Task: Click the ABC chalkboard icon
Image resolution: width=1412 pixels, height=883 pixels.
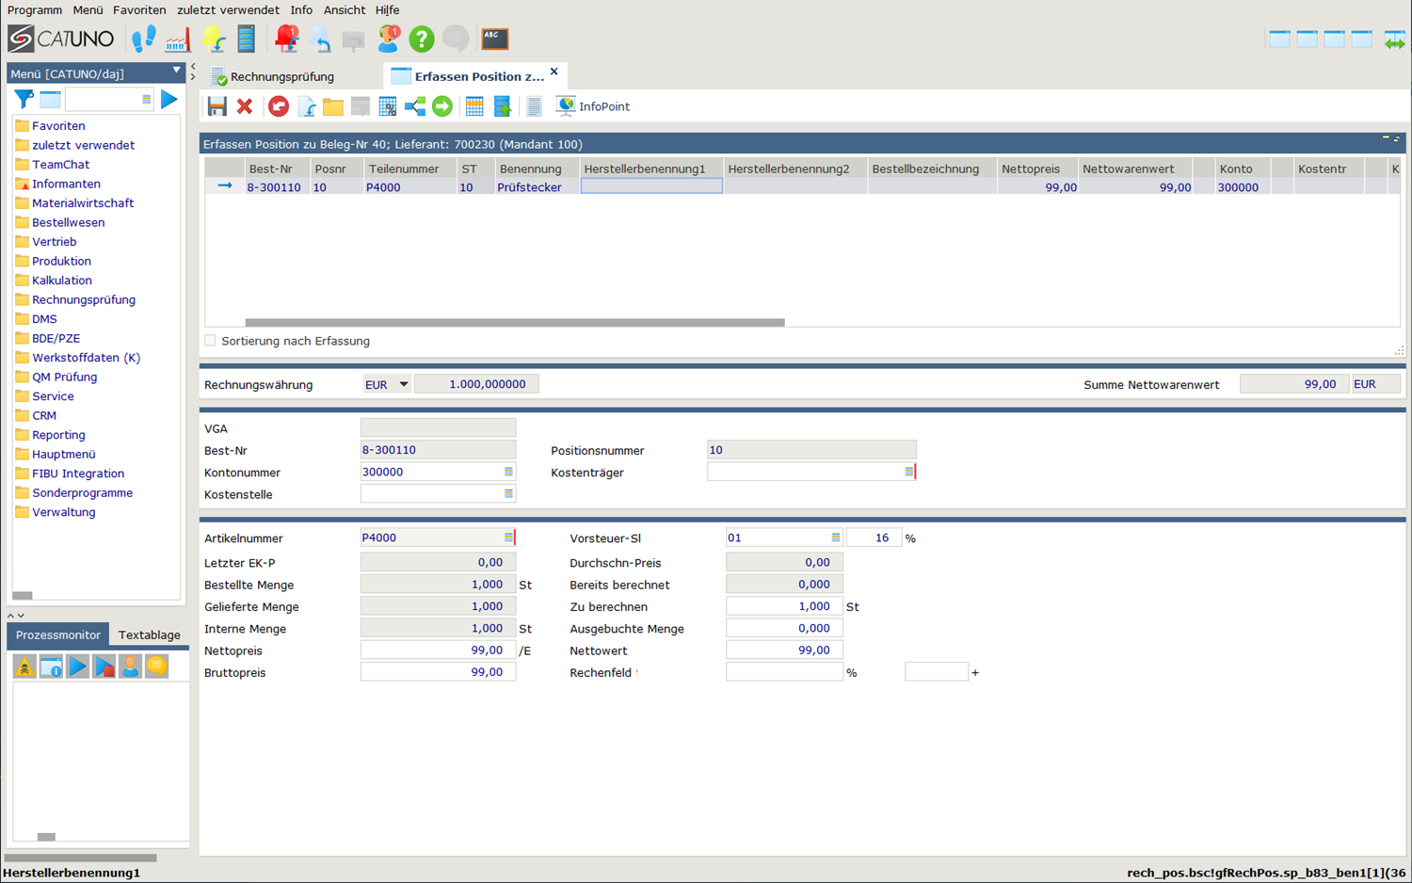Action: (x=495, y=39)
